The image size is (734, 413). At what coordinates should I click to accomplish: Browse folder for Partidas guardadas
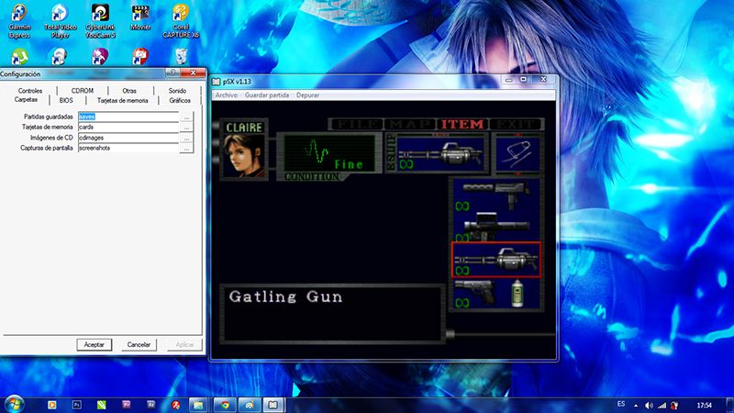tap(187, 117)
